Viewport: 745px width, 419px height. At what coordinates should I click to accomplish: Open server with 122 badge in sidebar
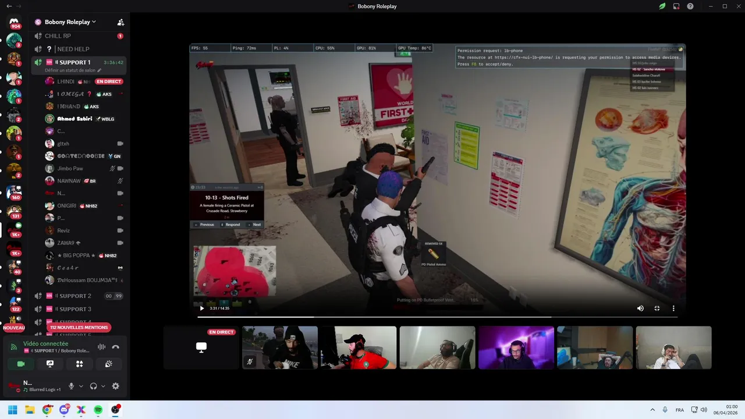coord(14,304)
